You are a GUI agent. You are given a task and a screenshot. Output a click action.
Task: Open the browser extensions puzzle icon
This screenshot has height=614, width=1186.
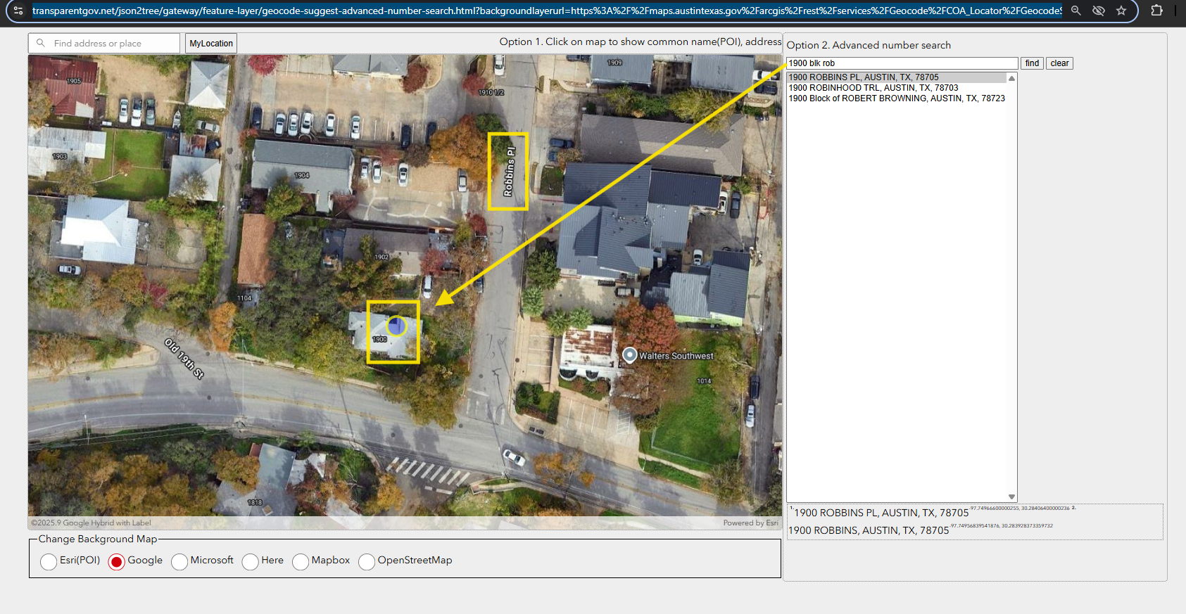[1156, 11]
